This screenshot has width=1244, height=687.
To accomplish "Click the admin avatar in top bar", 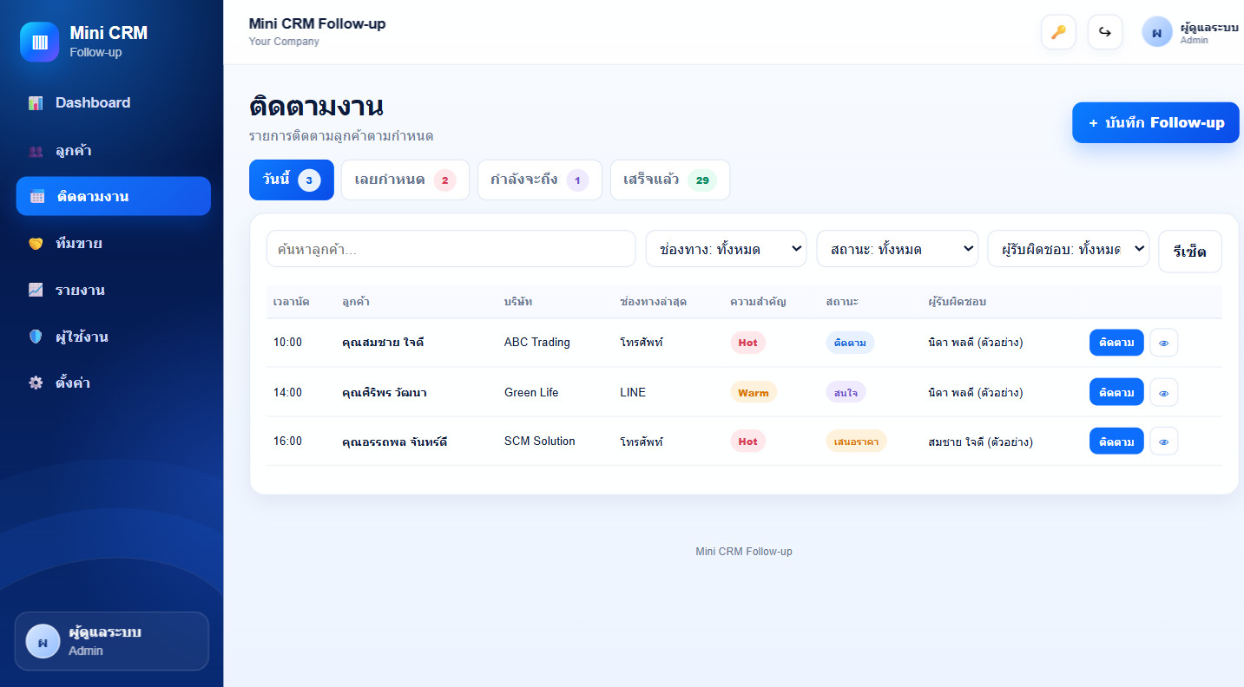I will click(x=1157, y=32).
